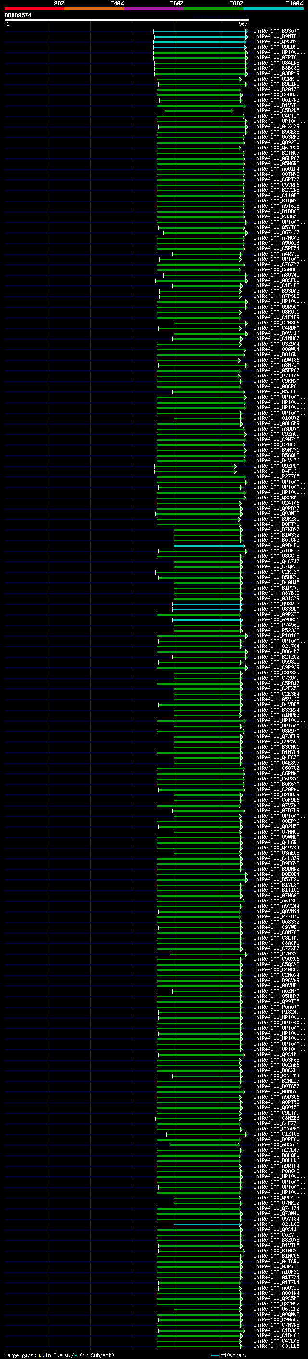Select the UniRef100_C4VL08 entry
Screen dimensions: 308x1359
pos(276,1341)
